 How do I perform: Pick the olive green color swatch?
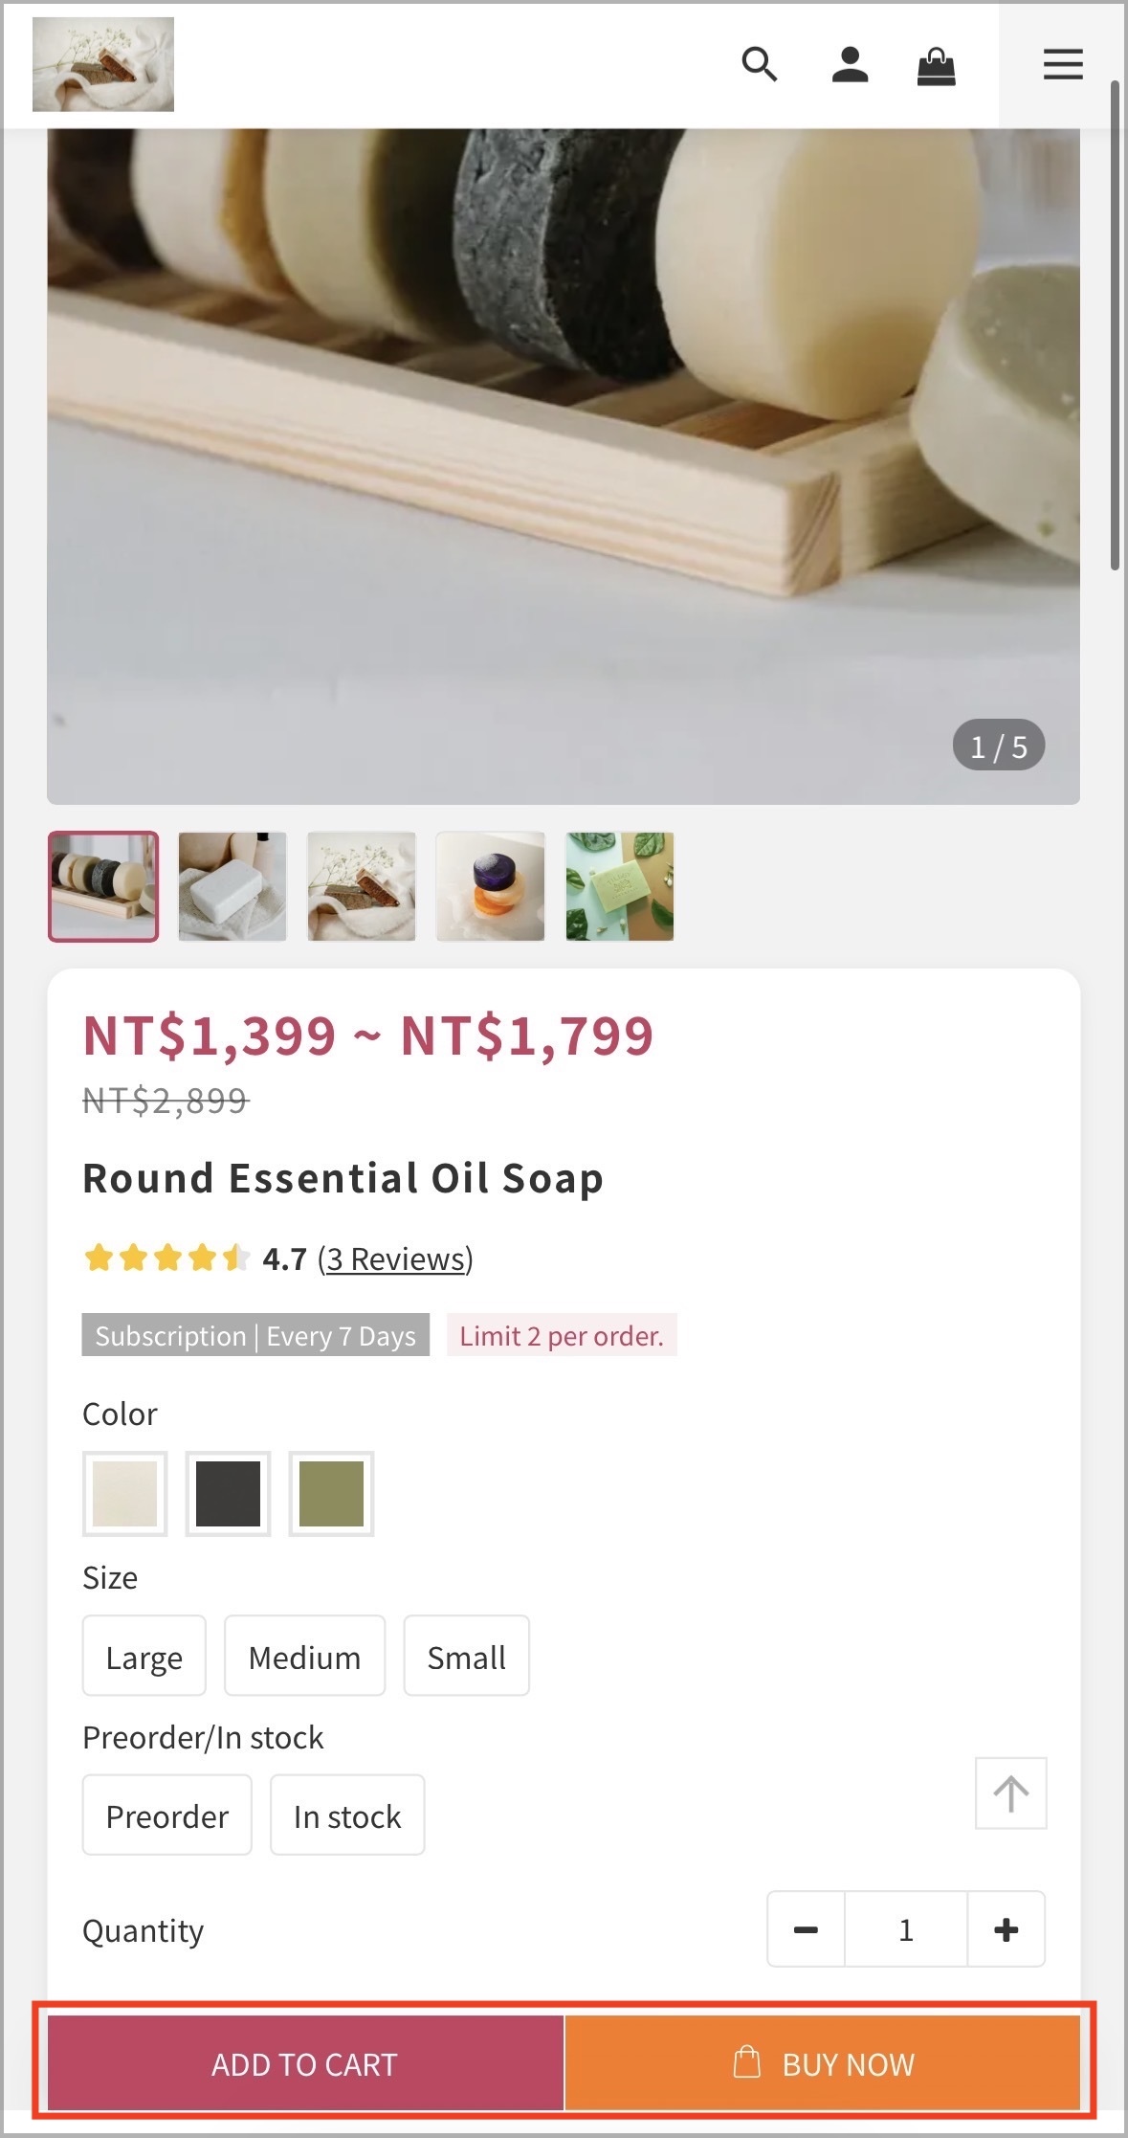coord(331,1494)
